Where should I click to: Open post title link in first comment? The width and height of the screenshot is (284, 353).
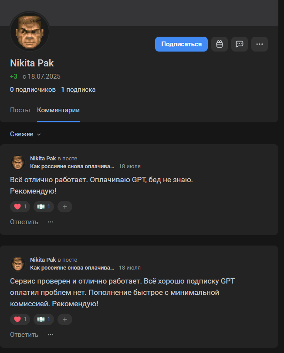point(72,166)
